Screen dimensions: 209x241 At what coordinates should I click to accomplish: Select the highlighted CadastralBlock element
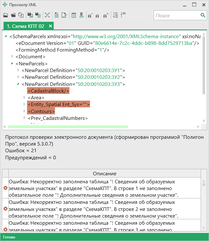[48, 91]
